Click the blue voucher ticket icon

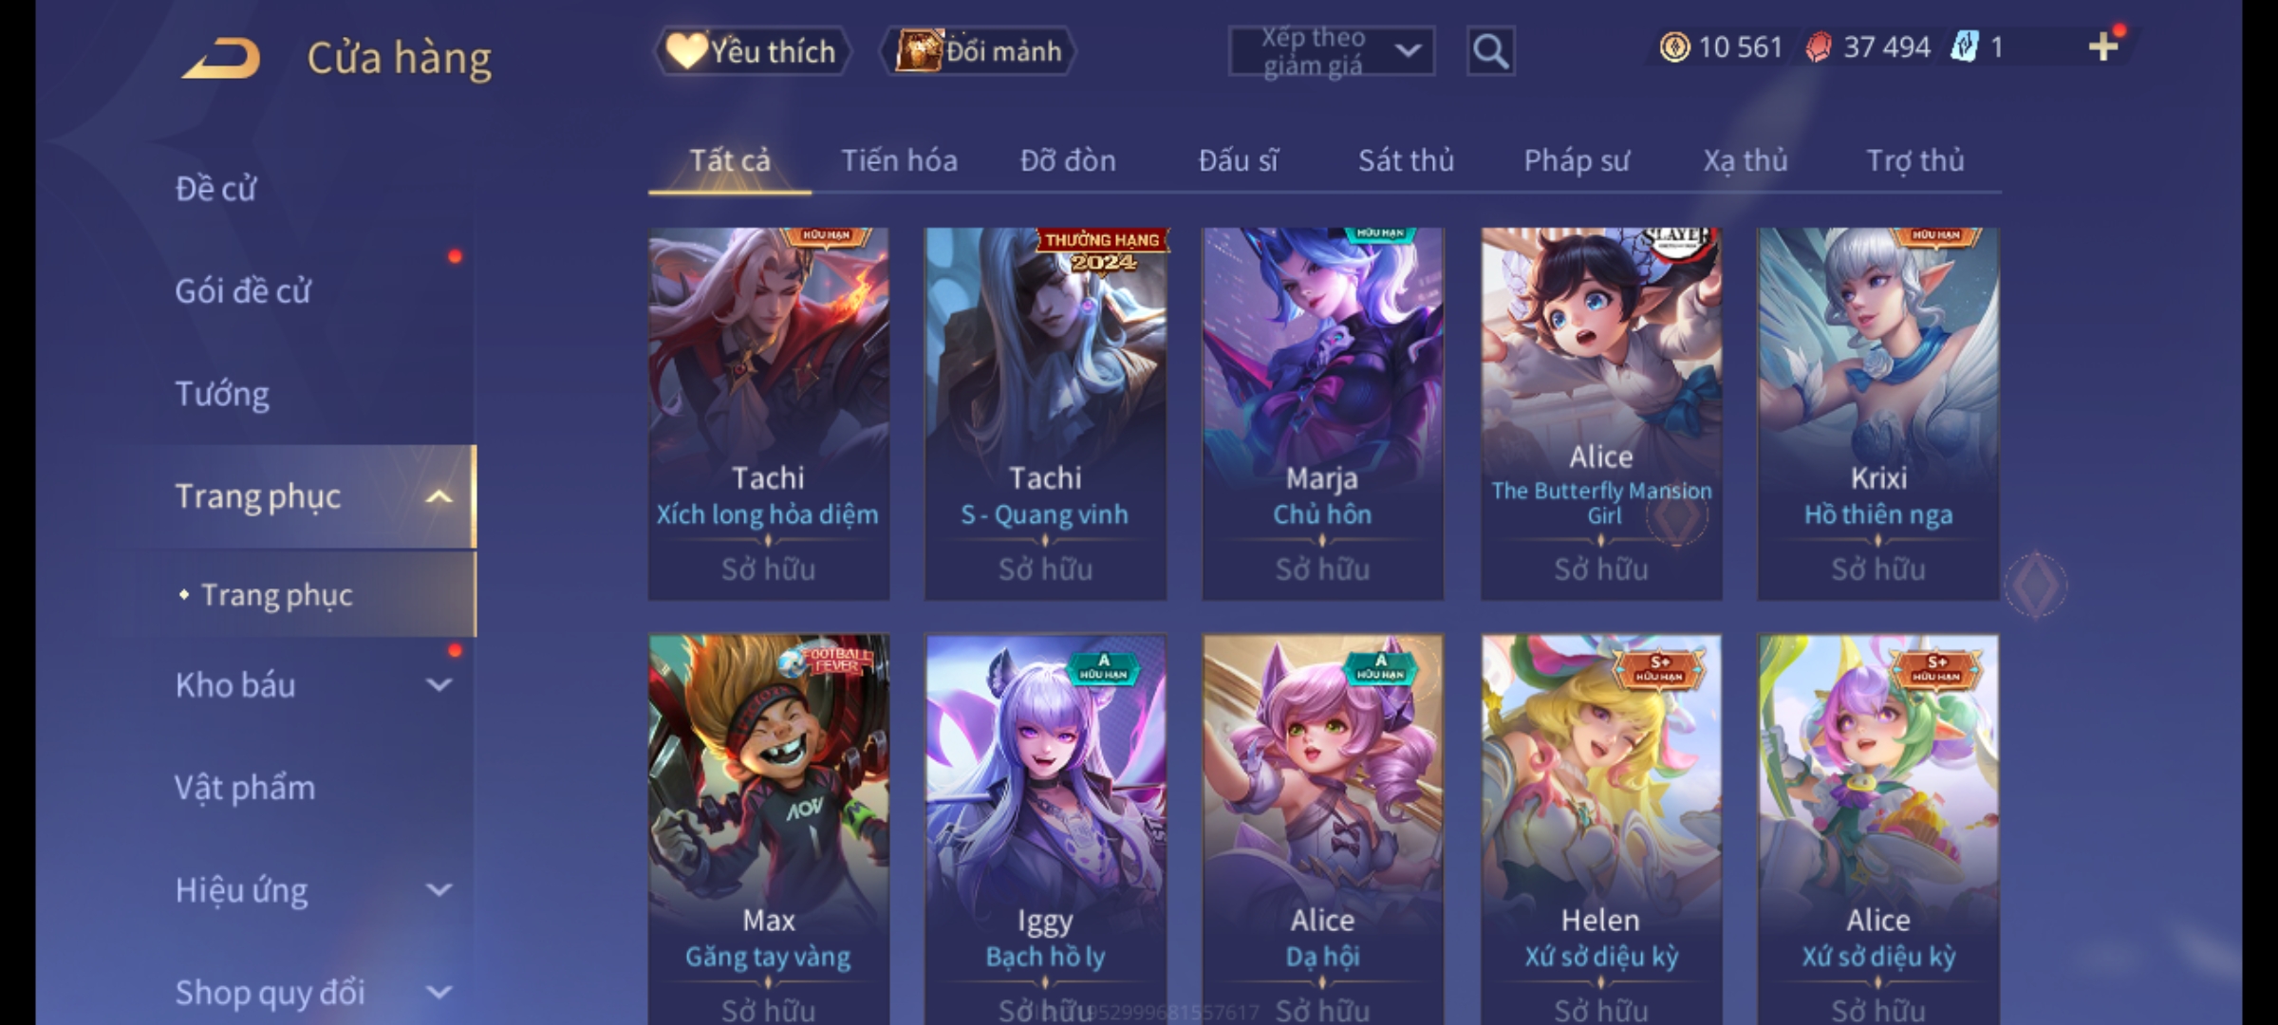(1964, 47)
